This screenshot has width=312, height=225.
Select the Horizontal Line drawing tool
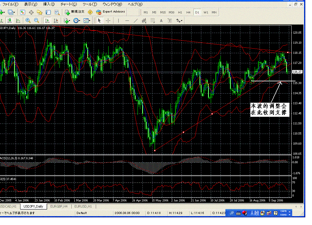click(127, 20)
